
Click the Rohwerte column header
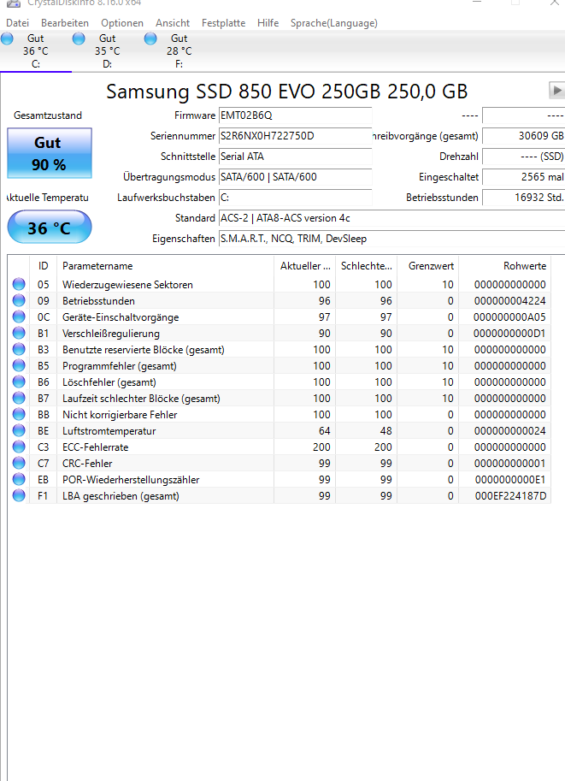(505, 266)
